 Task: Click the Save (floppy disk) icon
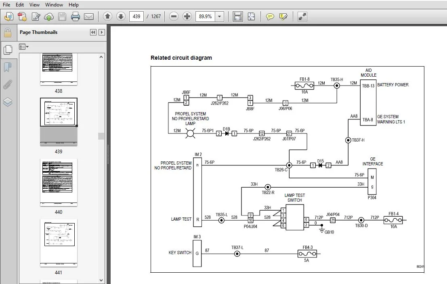62,17
